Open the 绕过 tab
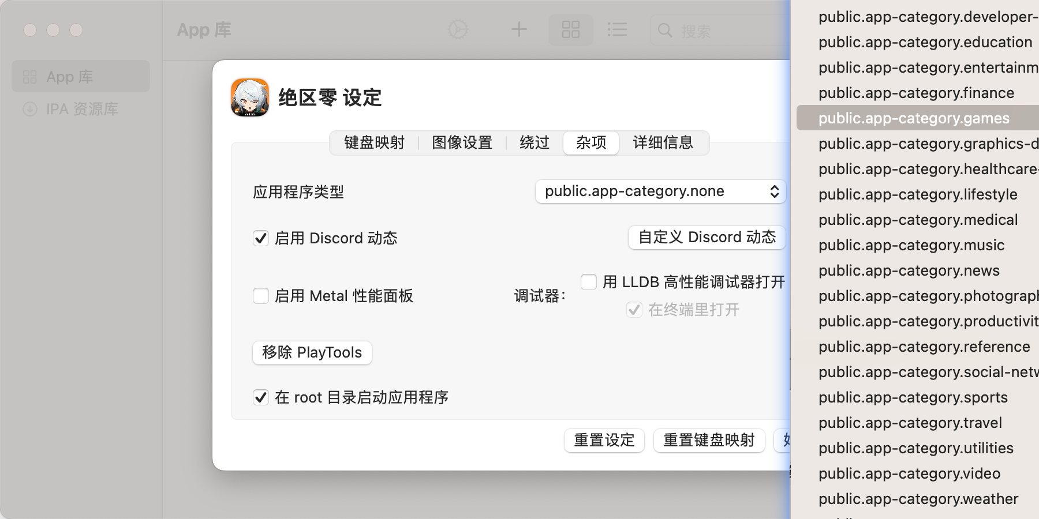This screenshot has height=519, width=1039. [x=534, y=143]
